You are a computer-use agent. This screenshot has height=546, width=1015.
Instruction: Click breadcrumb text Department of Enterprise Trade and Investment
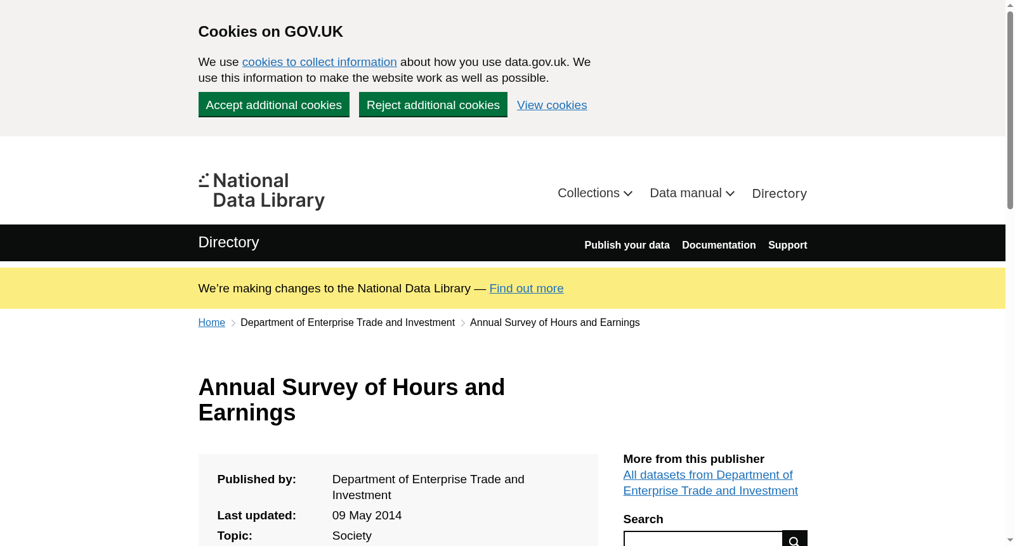(x=348, y=323)
